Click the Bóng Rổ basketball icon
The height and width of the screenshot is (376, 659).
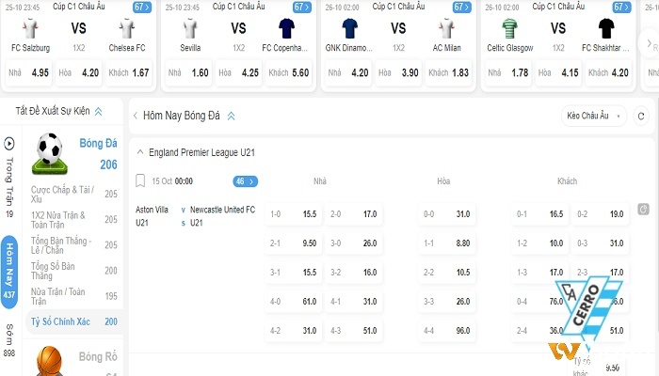coord(50,361)
